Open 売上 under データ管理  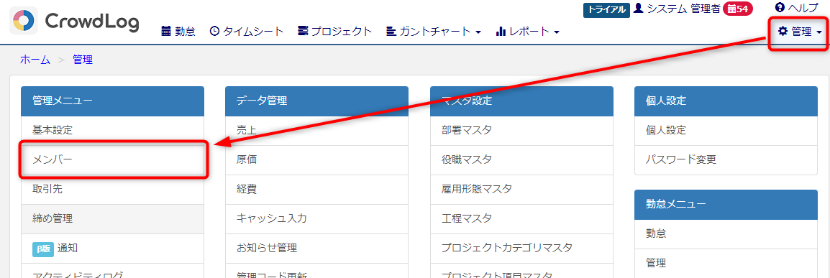click(316, 130)
